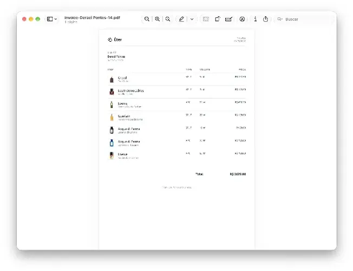Open the highlight color dropdown arrow
The height and width of the screenshot is (271, 353).
[192, 19]
